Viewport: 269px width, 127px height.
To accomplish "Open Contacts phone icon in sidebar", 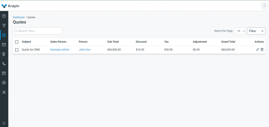I will click(x=4, y=64).
